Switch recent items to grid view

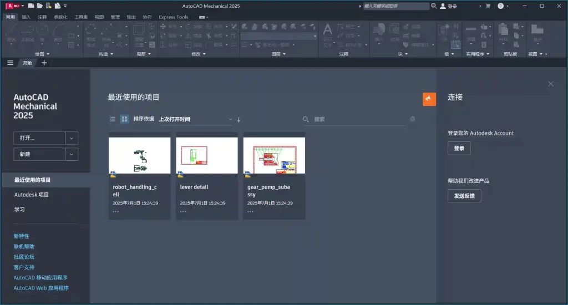coord(124,119)
